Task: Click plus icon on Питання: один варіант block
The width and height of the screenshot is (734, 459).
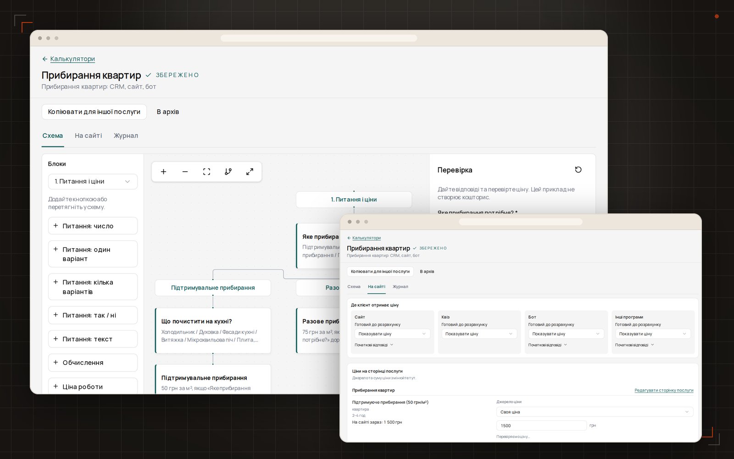Action: 56,249
